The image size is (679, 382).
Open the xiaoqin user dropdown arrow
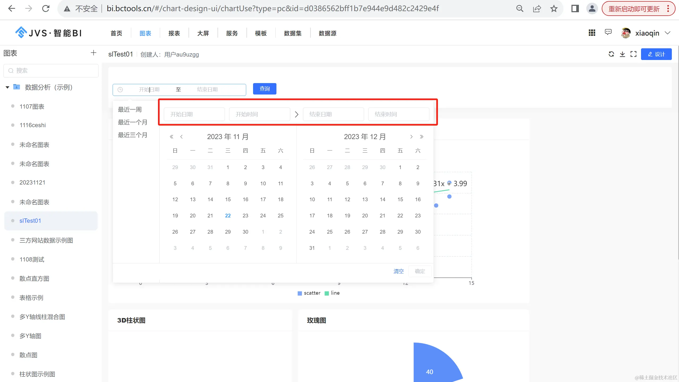pyautogui.click(x=668, y=33)
